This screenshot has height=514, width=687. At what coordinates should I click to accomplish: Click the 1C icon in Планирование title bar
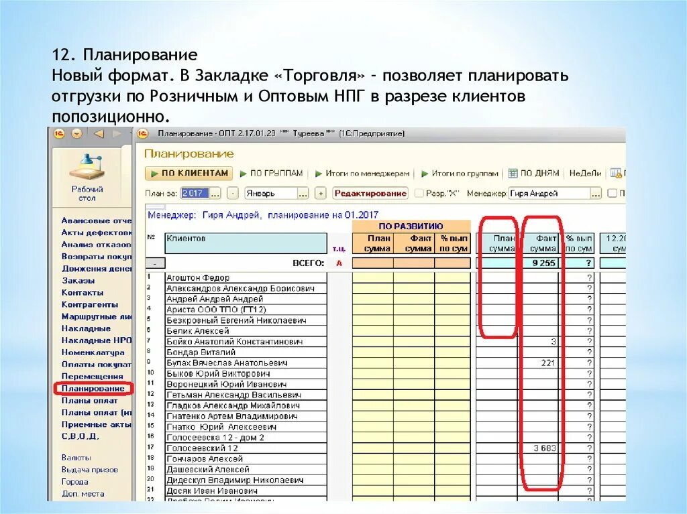(143, 134)
